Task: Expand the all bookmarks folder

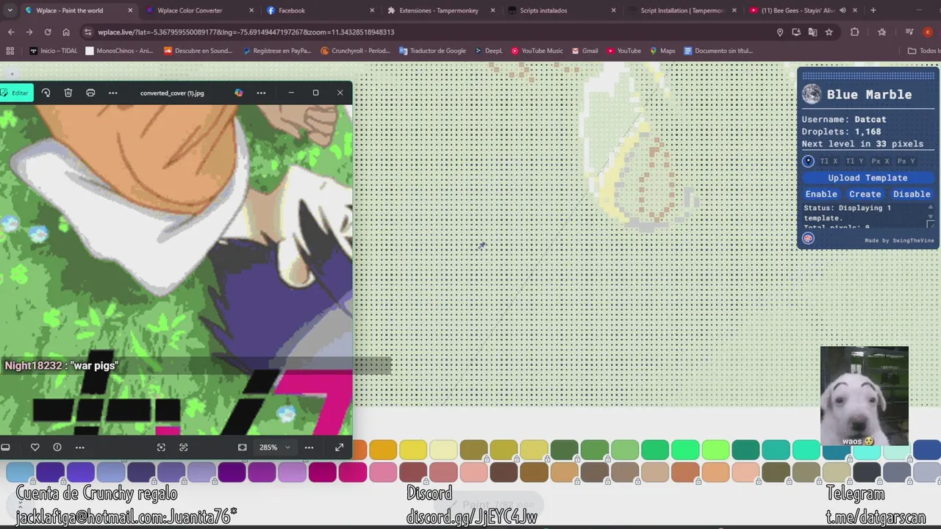Action: [x=924, y=51]
